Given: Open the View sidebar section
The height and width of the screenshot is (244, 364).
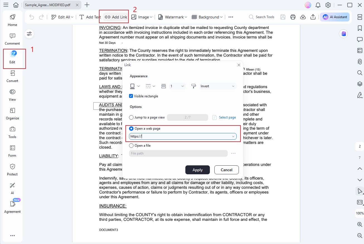Looking at the screenshot, I should [x=12, y=95].
